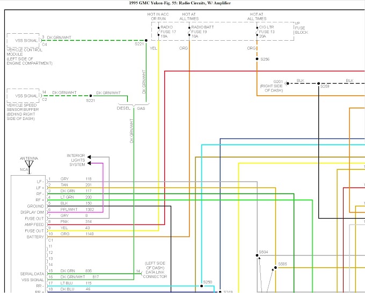
Task: Click the 'INTERIOR LIGHTS SYSTEM' label
Action: tap(76, 160)
